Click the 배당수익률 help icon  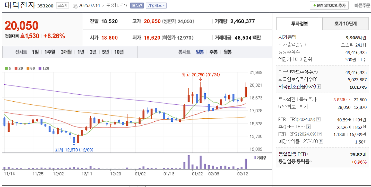pyautogui.click(x=320, y=141)
